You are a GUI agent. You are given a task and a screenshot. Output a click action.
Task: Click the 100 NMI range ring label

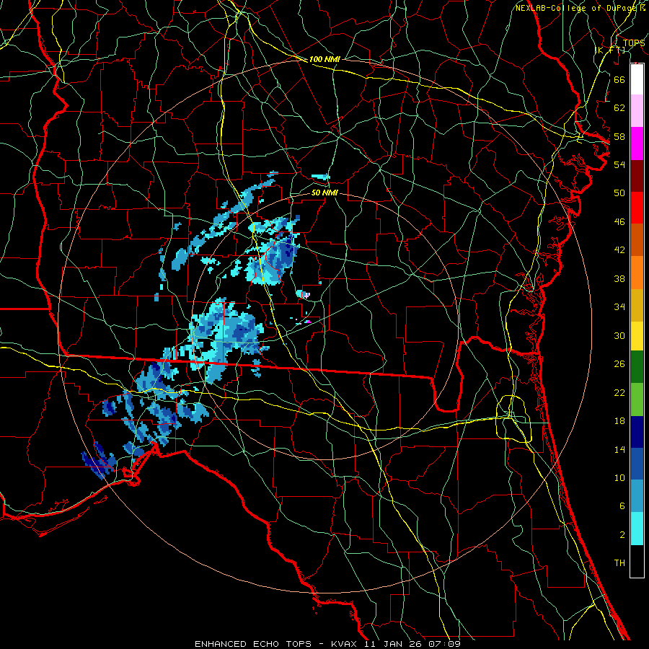[324, 59]
